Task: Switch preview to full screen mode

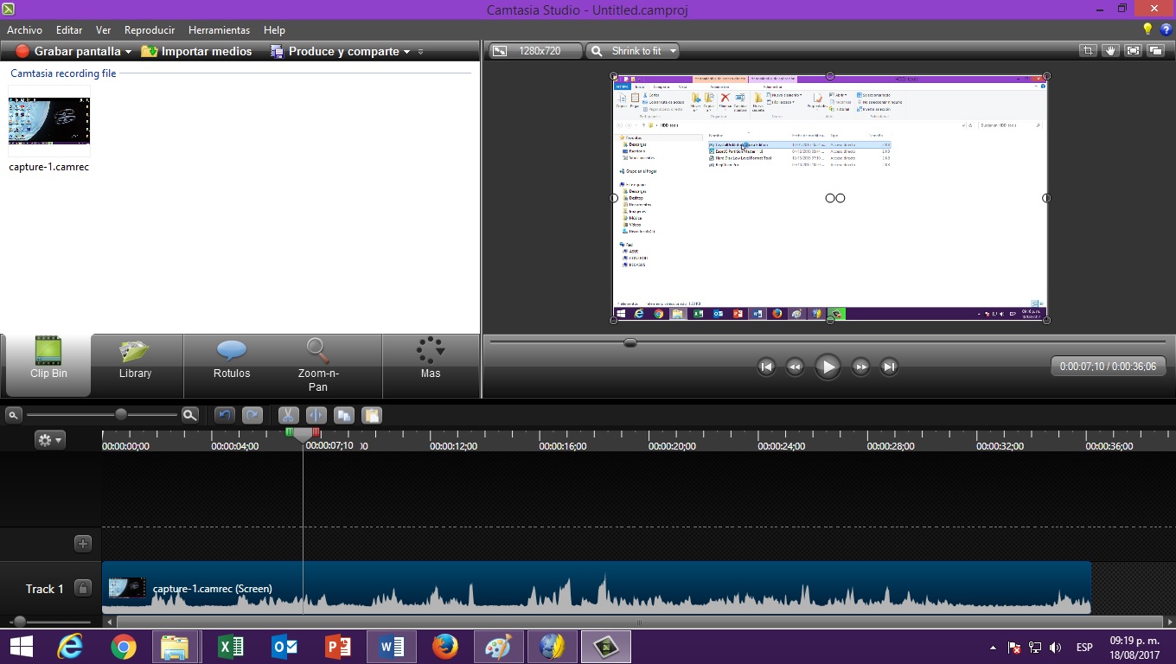Action: 1134,51
